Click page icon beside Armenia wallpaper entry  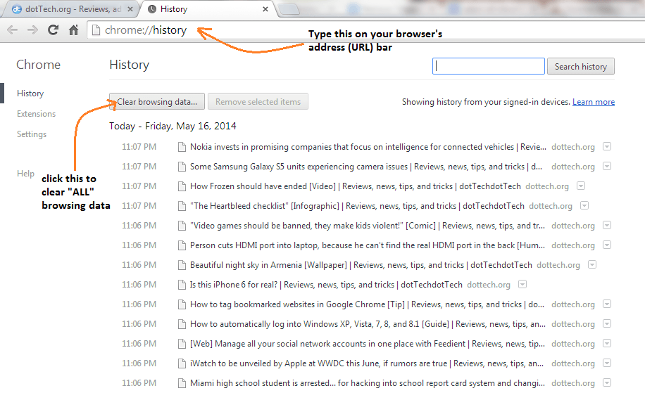point(182,265)
